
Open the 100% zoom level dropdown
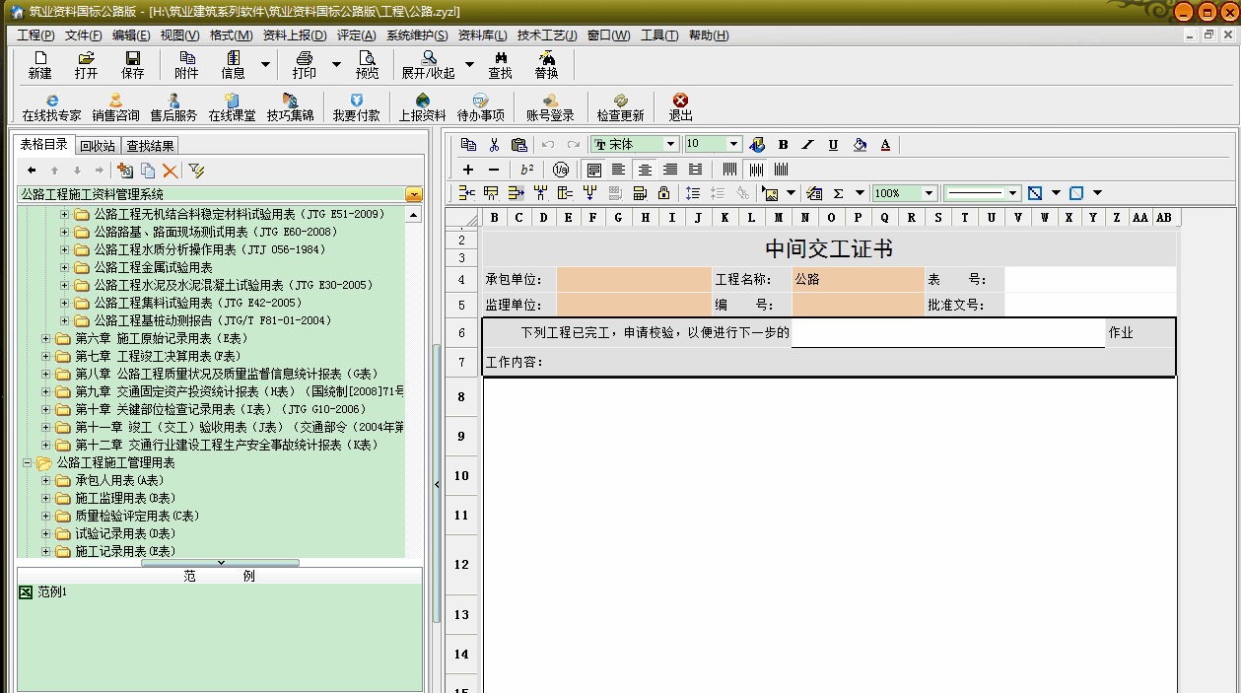click(926, 192)
